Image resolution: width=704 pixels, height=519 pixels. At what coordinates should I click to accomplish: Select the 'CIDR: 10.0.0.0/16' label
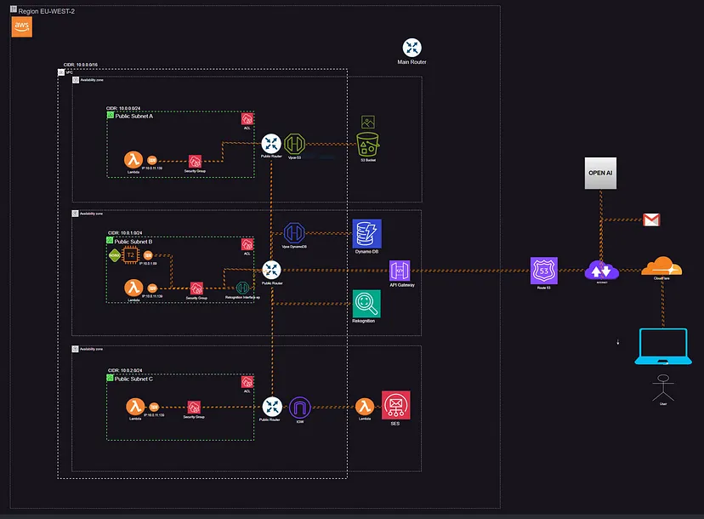(x=81, y=65)
